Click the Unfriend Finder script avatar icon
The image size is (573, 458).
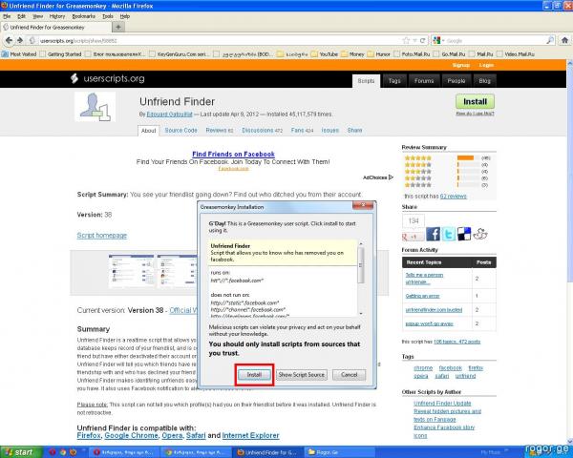pos(95,107)
